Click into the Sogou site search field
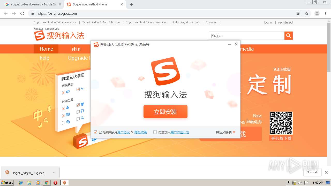The width and height of the screenshot is (331, 186). (x=246, y=36)
